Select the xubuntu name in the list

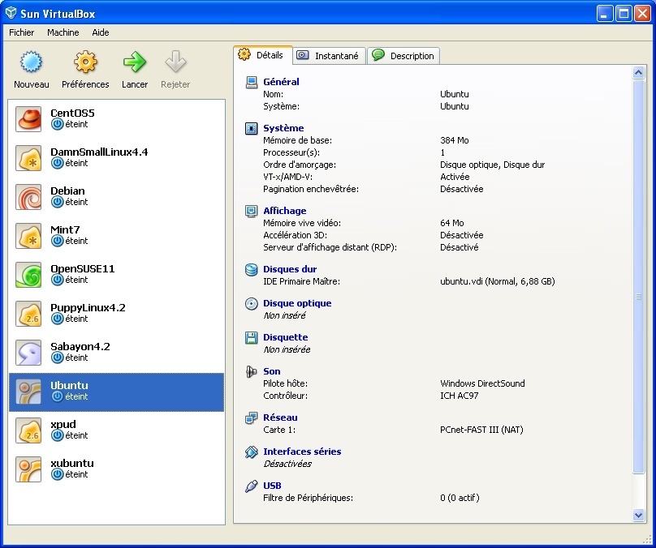pyautogui.click(x=72, y=463)
